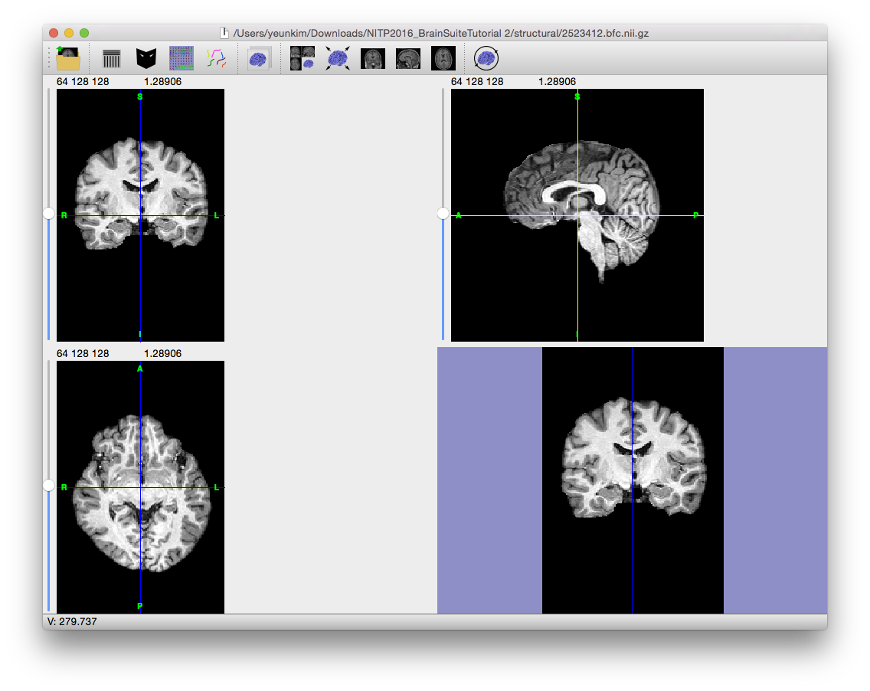Open the stacked brain surface viewer icon
Viewport: 870px width, 691px height.
coord(259,58)
